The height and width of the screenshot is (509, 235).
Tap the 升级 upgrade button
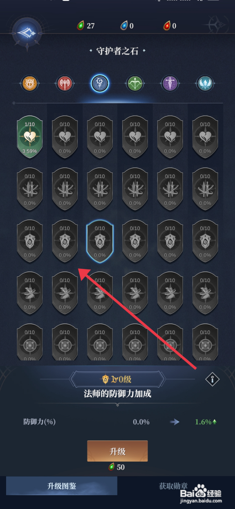pyautogui.click(x=117, y=451)
